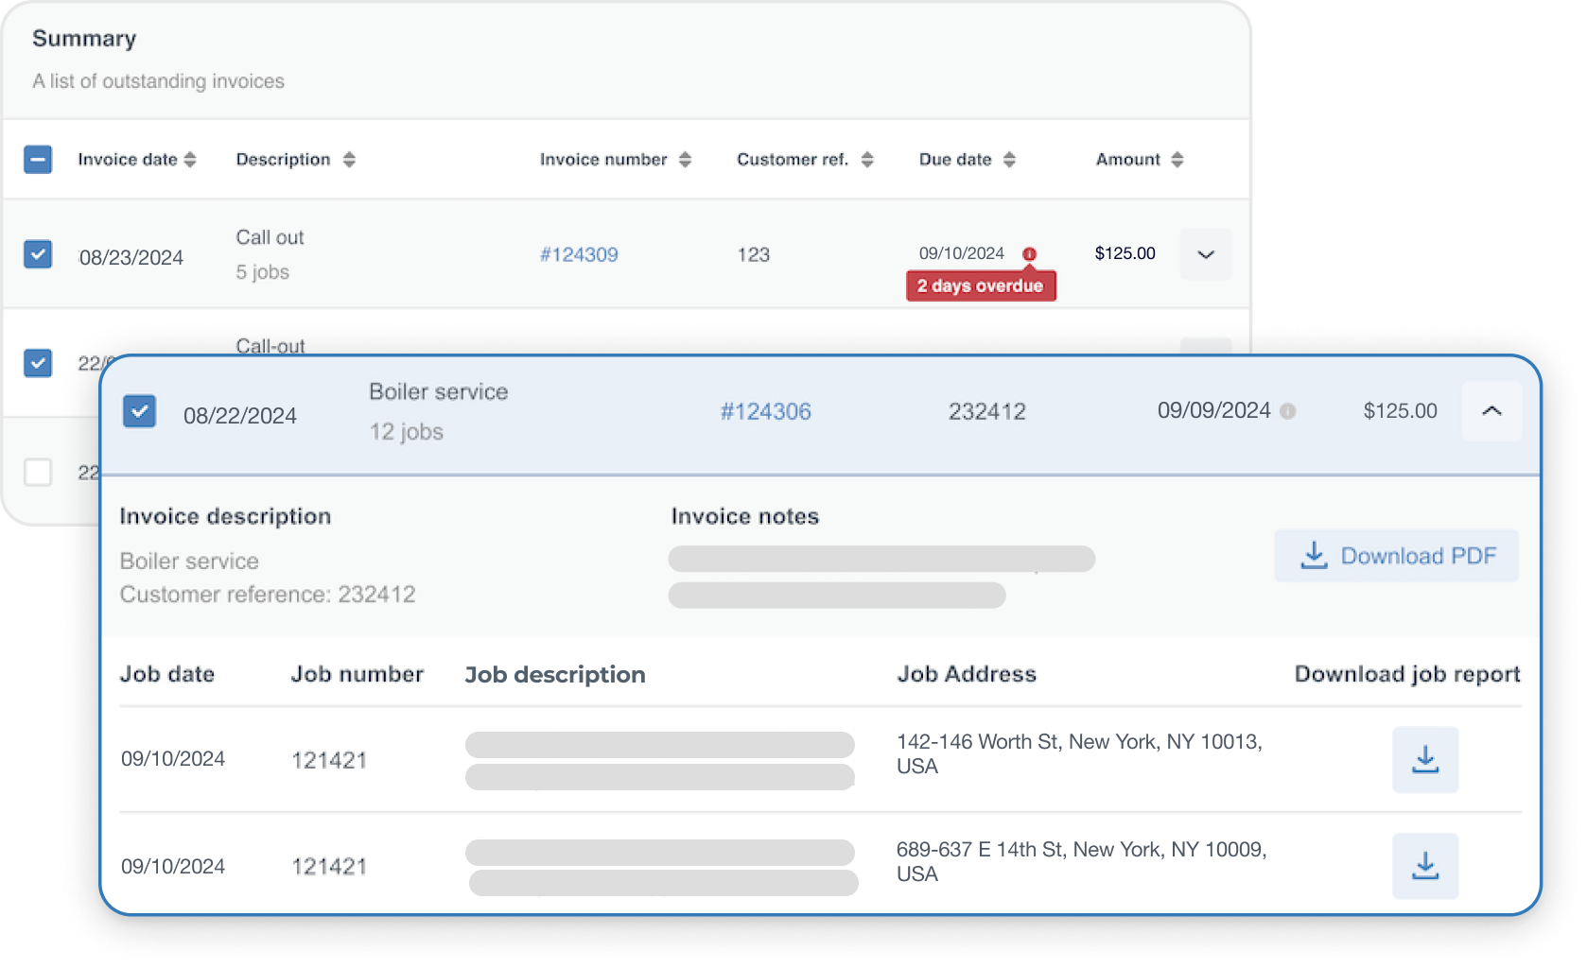Sort by Customer ref. column arrows

(867, 160)
